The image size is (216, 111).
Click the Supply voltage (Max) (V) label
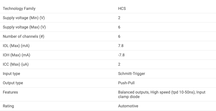[x=24, y=27]
